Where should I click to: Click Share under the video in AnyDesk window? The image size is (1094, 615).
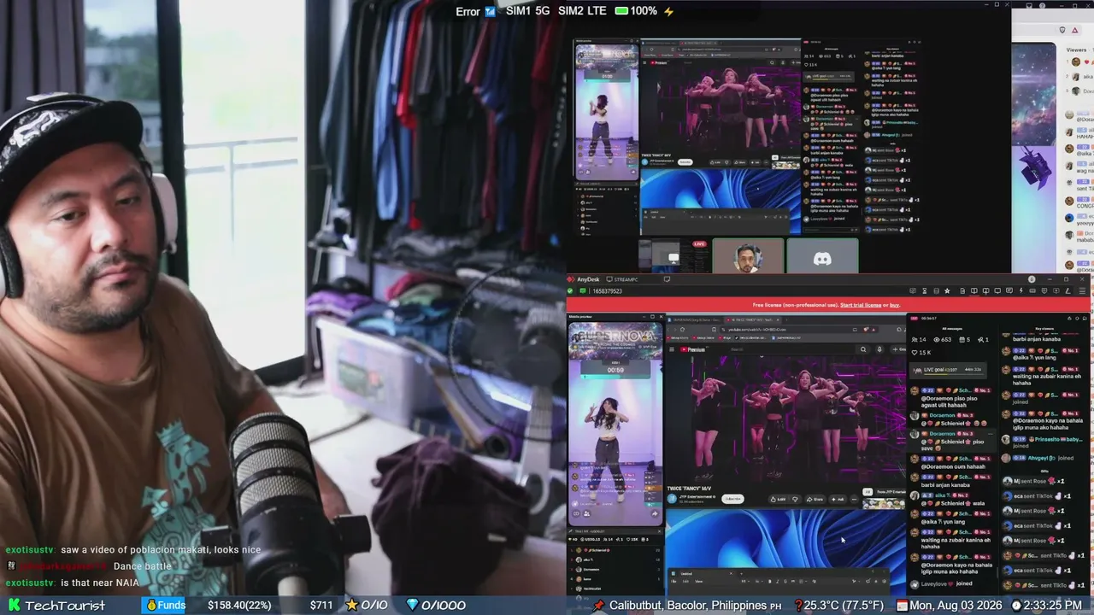[815, 499]
